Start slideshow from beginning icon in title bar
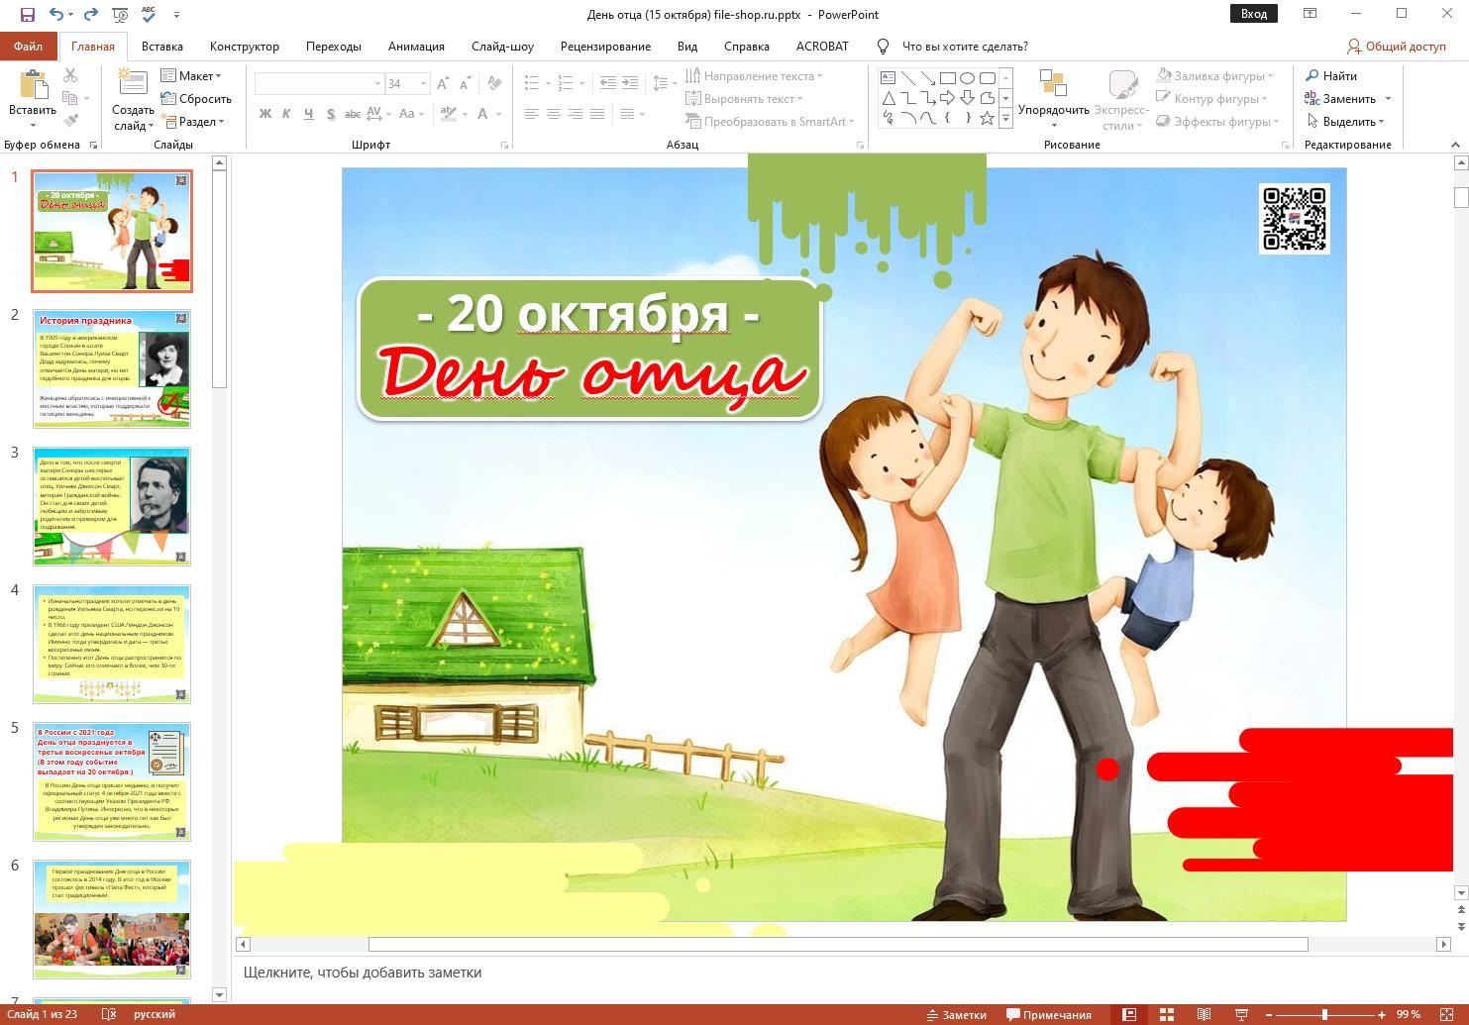The height and width of the screenshot is (1025, 1469). tap(120, 14)
